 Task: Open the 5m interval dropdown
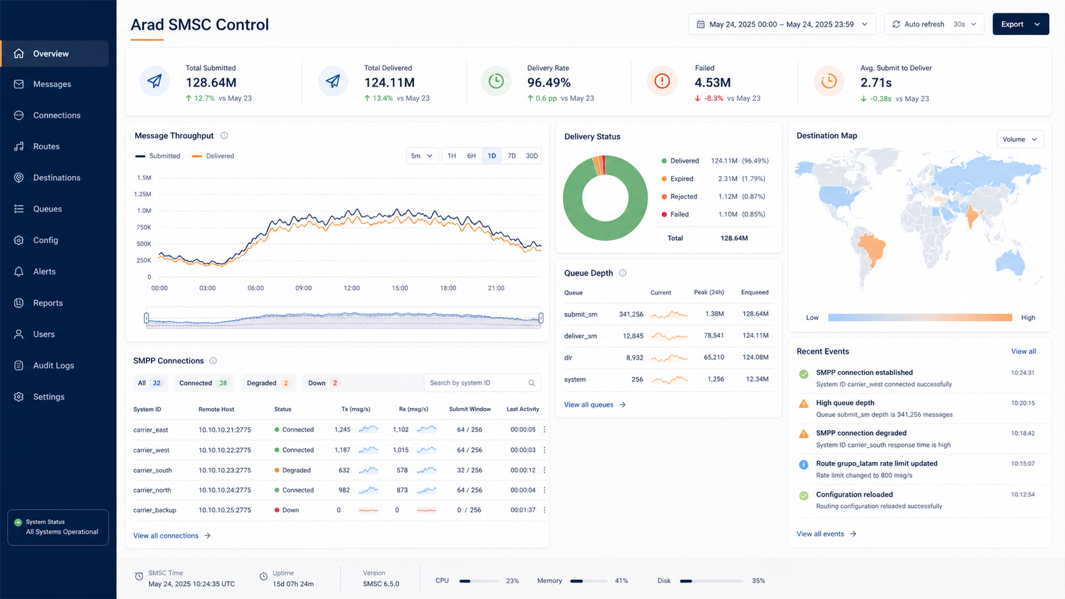422,156
